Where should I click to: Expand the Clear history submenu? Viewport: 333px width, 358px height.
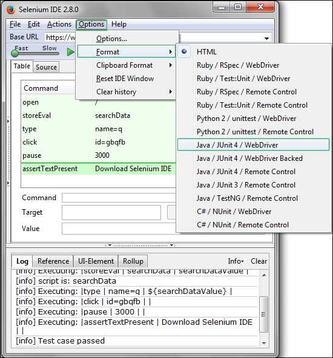(127, 92)
